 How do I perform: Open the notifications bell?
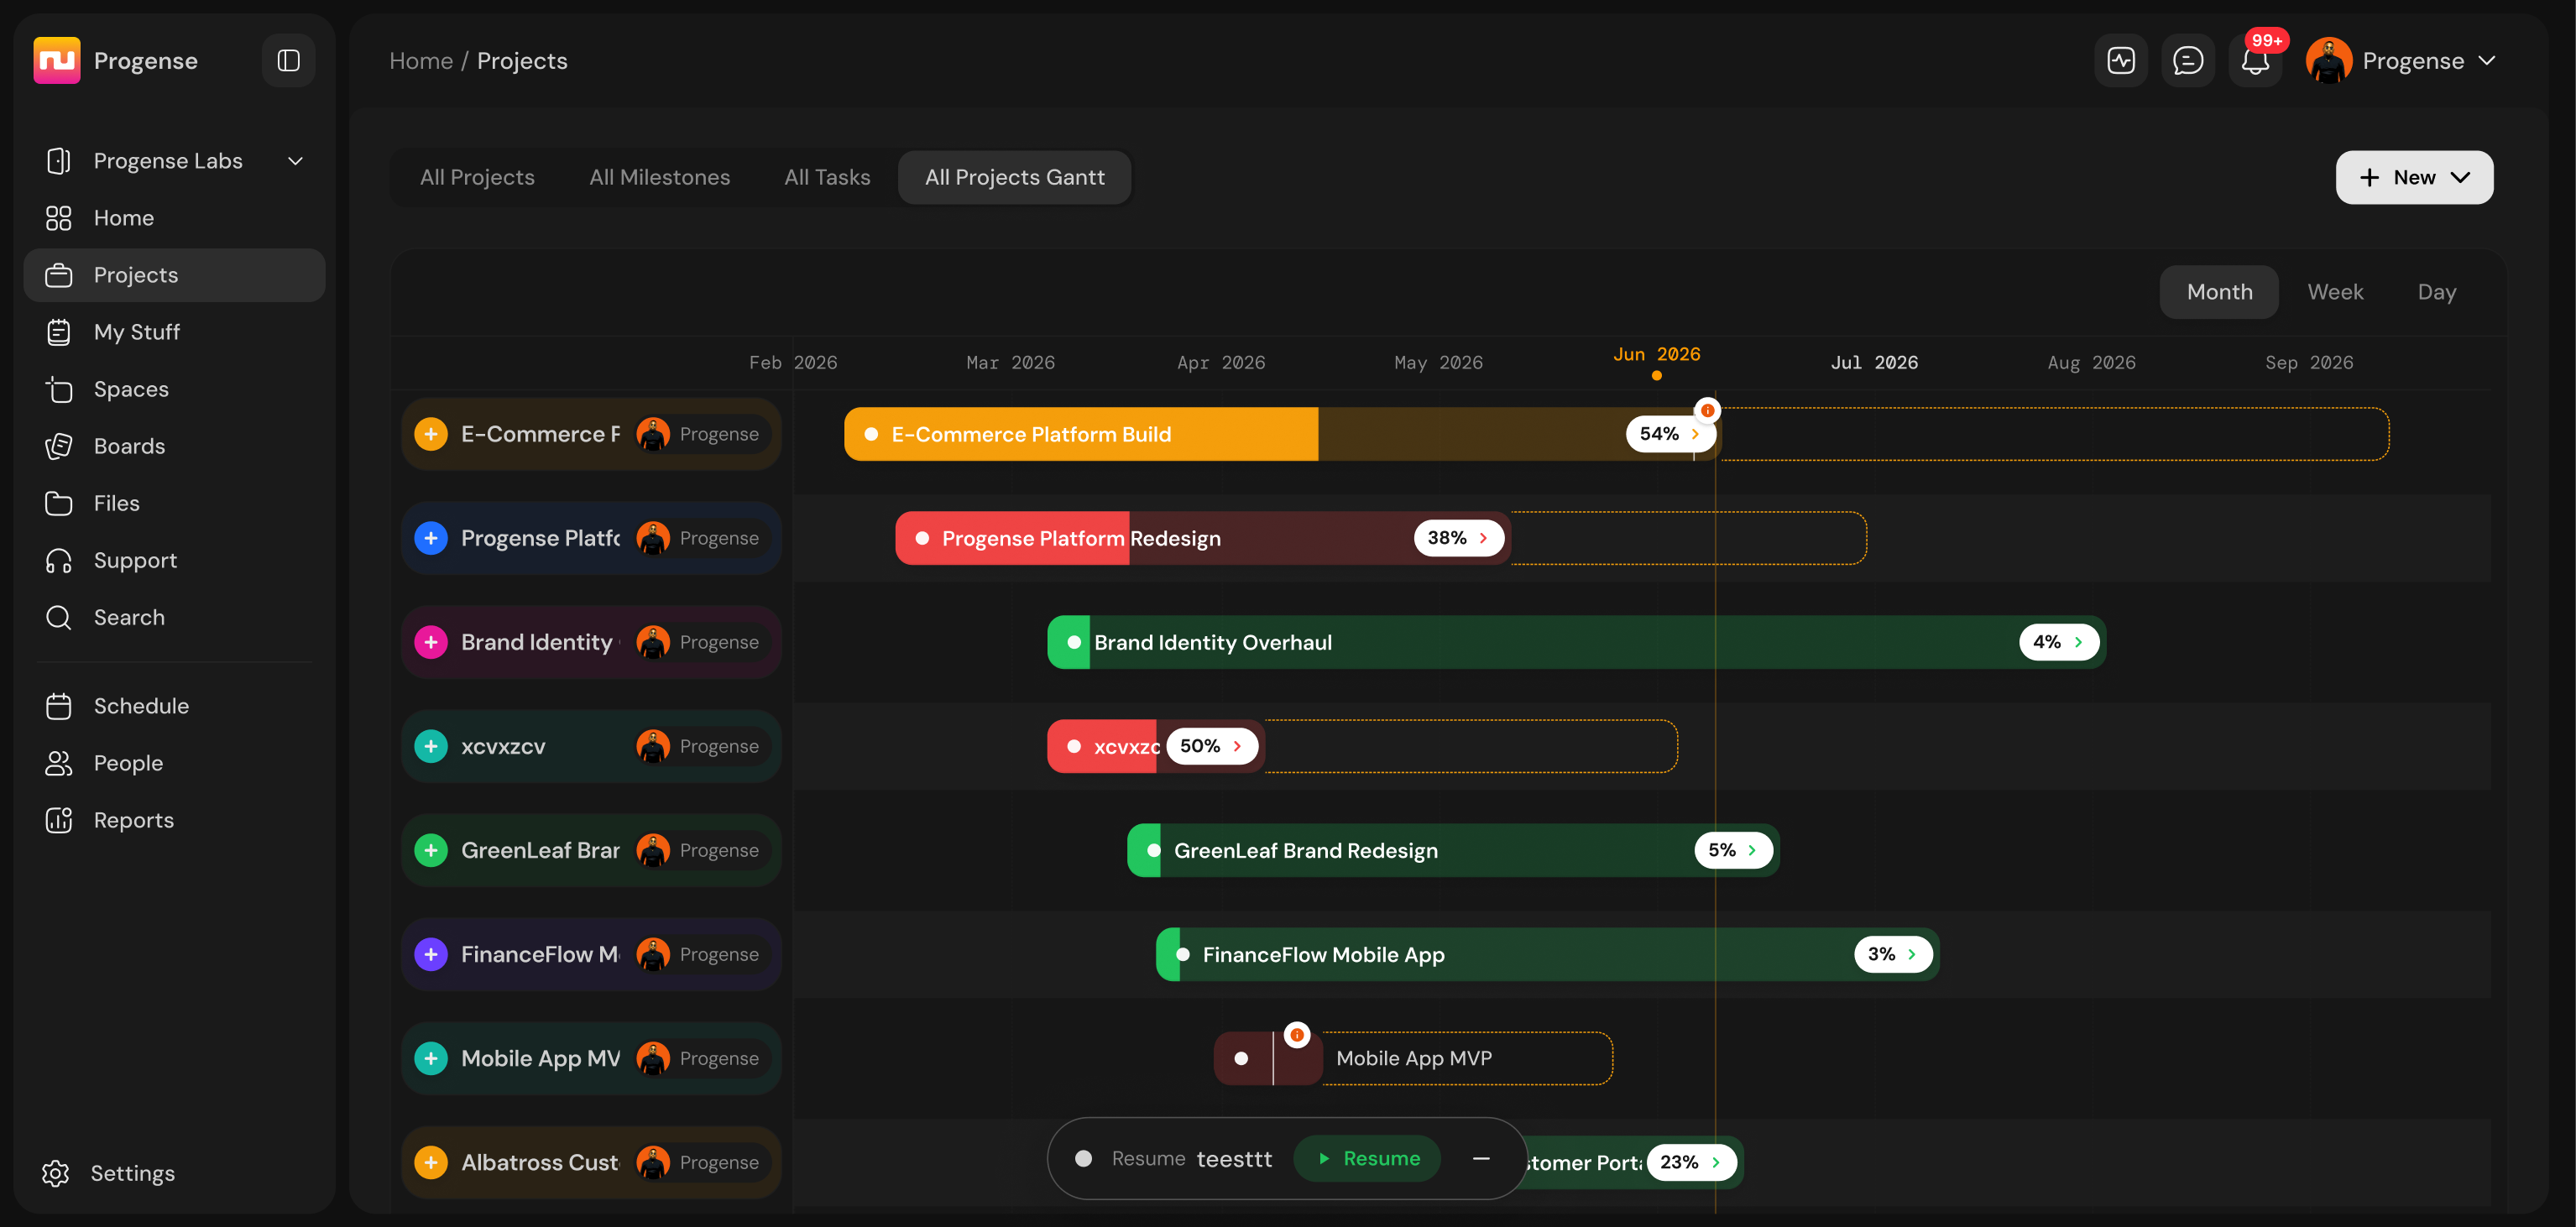pyautogui.click(x=2255, y=61)
